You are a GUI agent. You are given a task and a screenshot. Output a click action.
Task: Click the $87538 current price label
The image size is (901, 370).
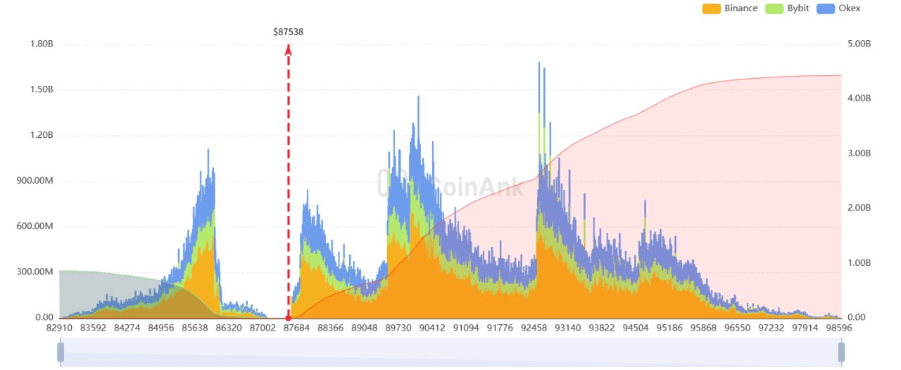coord(288,32)
